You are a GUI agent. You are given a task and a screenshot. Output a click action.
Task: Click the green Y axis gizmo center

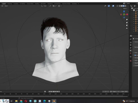click(x=124, y=14)
